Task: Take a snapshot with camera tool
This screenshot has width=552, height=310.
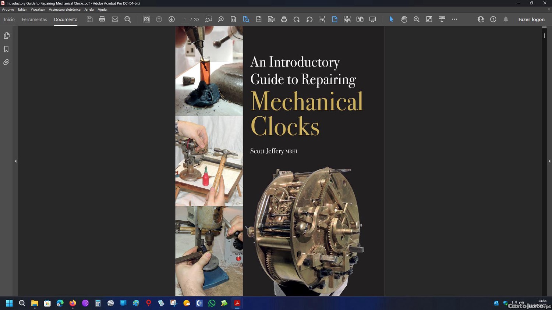Action: pyautogui.click(x=146, y=19)
